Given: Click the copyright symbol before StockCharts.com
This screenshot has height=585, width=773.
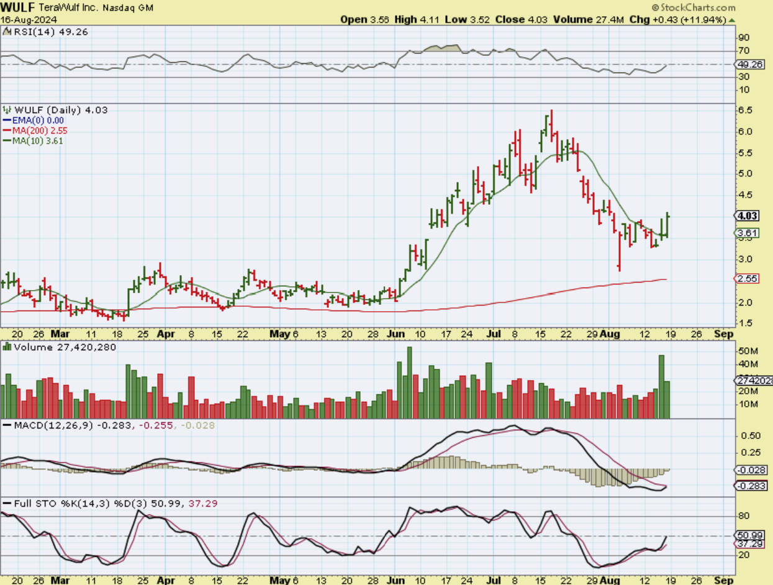Looking at the screenshot, I should (x=656, y=8).
